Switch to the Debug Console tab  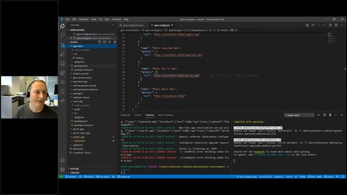pos(165,115)
